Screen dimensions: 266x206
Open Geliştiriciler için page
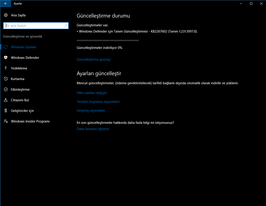click(x=22, y=111)
